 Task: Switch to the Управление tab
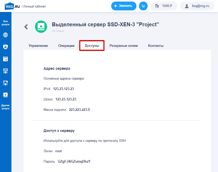38,46
